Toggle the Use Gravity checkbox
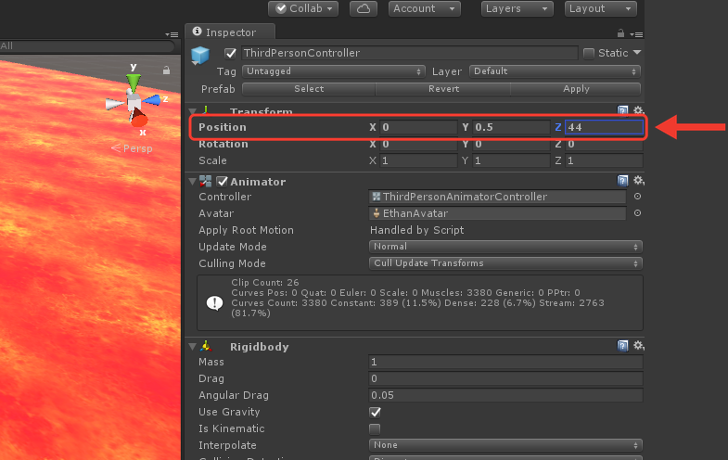 coord(376,412)
